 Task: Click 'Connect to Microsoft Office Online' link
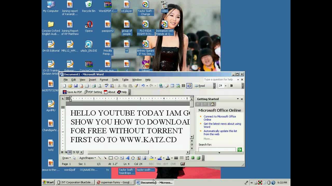(x=220, y=118)
